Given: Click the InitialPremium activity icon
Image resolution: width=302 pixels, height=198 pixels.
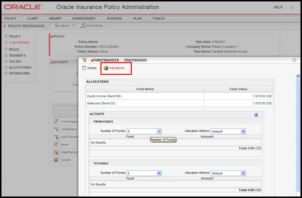Looking at the screenshot, I should pos(56,152).
